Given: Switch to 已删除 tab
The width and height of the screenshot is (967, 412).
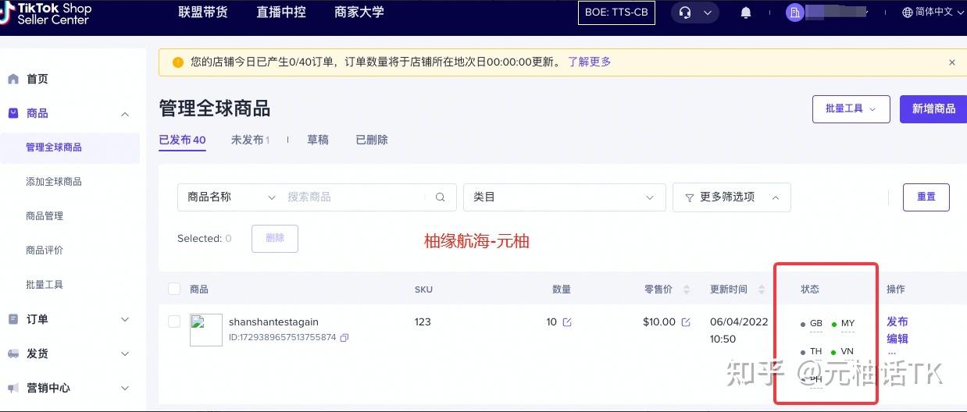Looking at the screenshot, I should pyautogui.click(x=372, y=140).
